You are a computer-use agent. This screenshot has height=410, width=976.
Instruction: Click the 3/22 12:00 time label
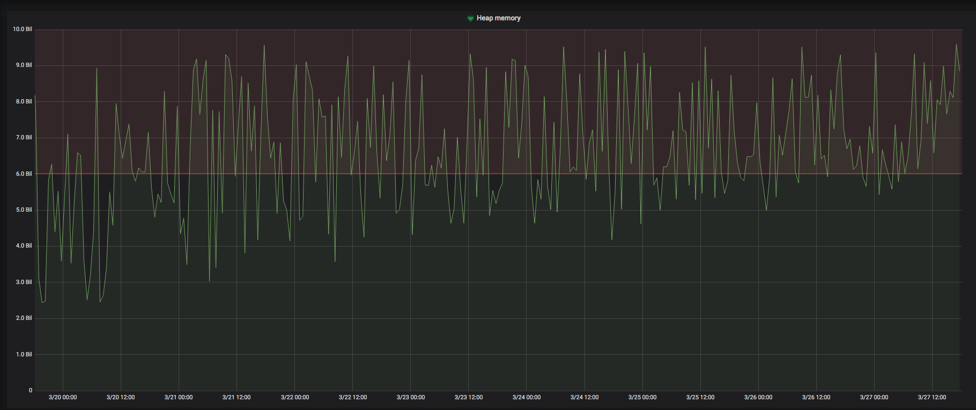pos(353,397)
